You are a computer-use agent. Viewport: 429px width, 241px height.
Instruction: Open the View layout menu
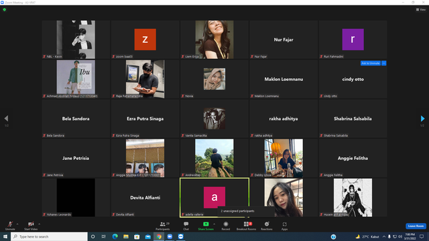pyautogui.click(x=421, y=9)
